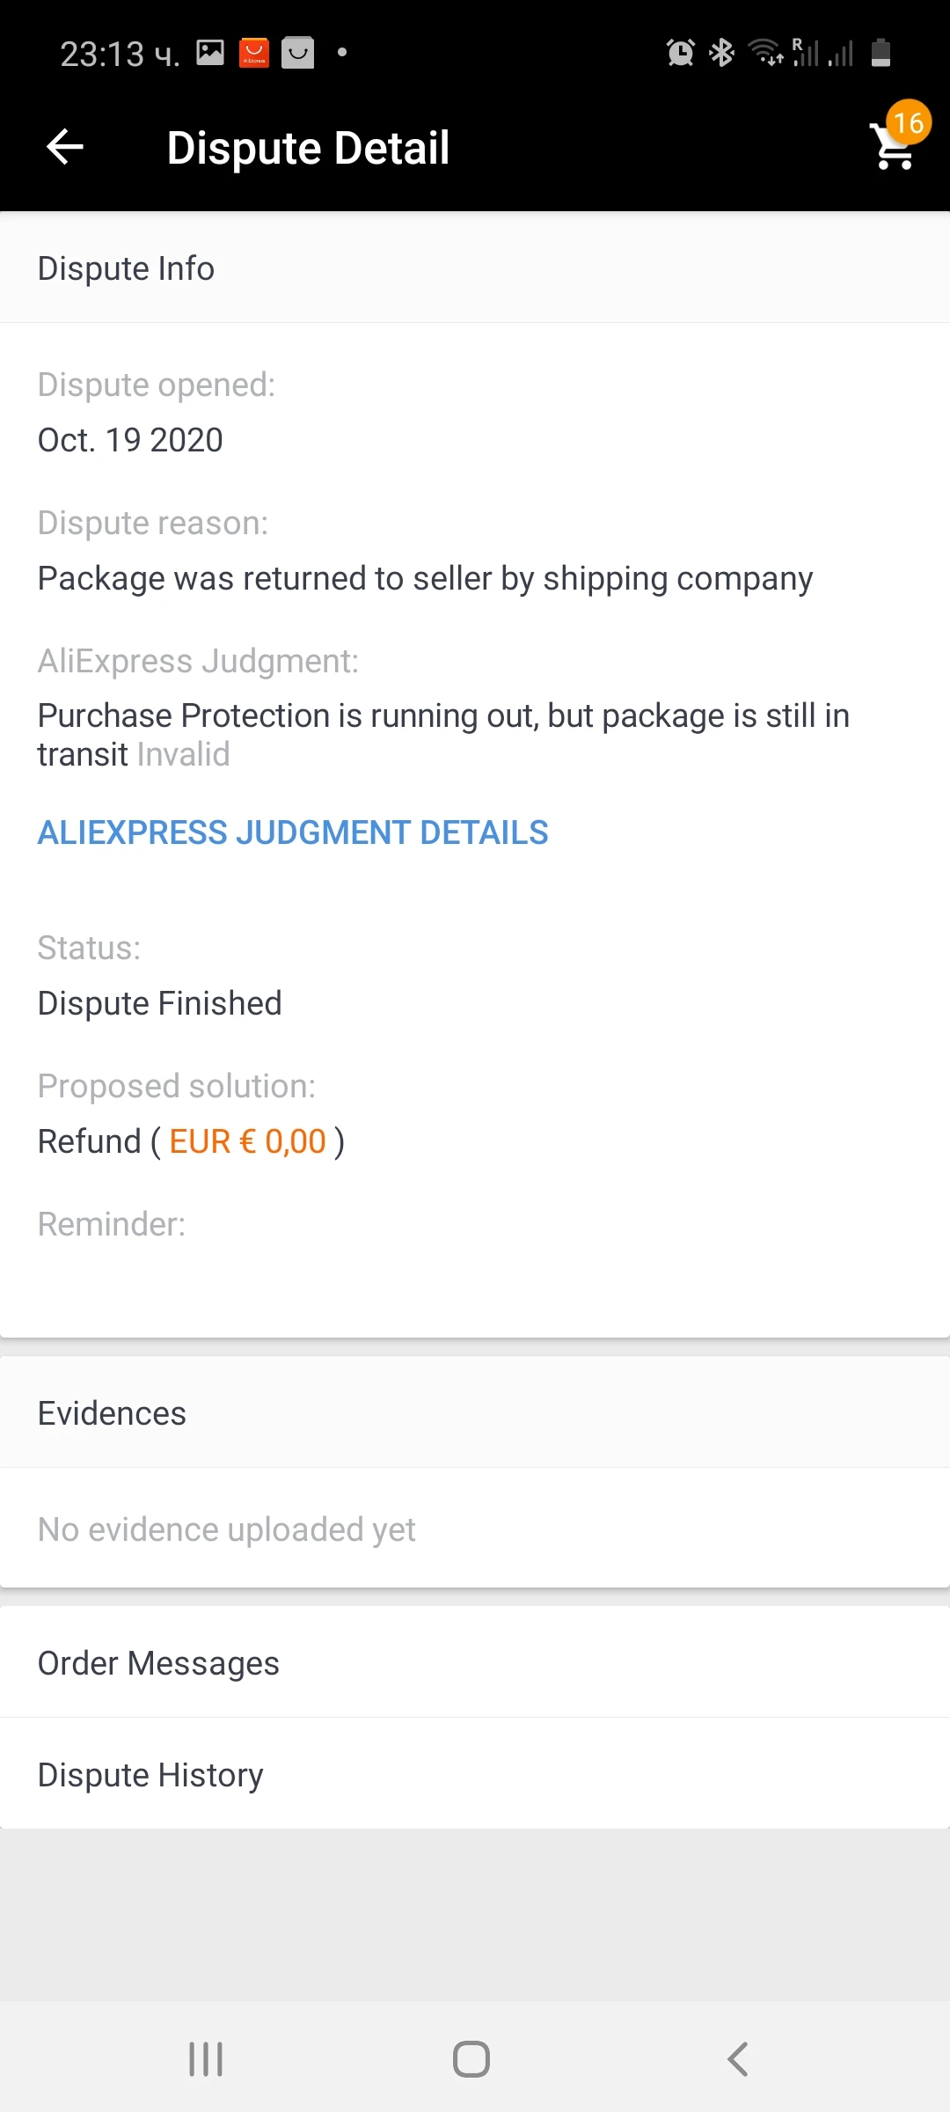Open Android recent apps button
The width and height of the screenshot is (950, 2112).
206,2059
